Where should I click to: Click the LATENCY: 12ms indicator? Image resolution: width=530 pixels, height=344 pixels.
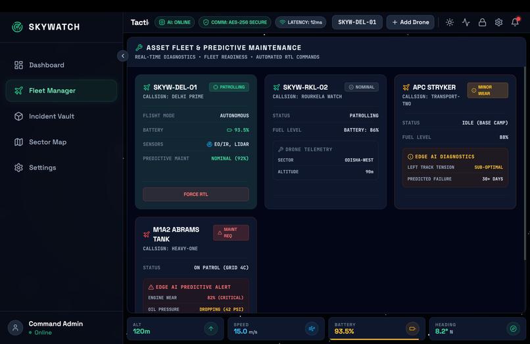(301, 22)
